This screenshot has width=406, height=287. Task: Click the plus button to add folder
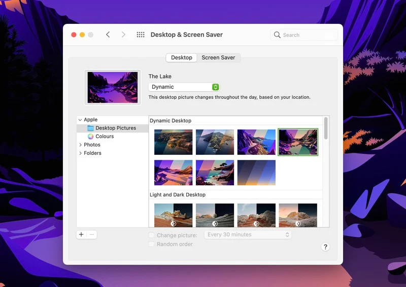[81, 234]
